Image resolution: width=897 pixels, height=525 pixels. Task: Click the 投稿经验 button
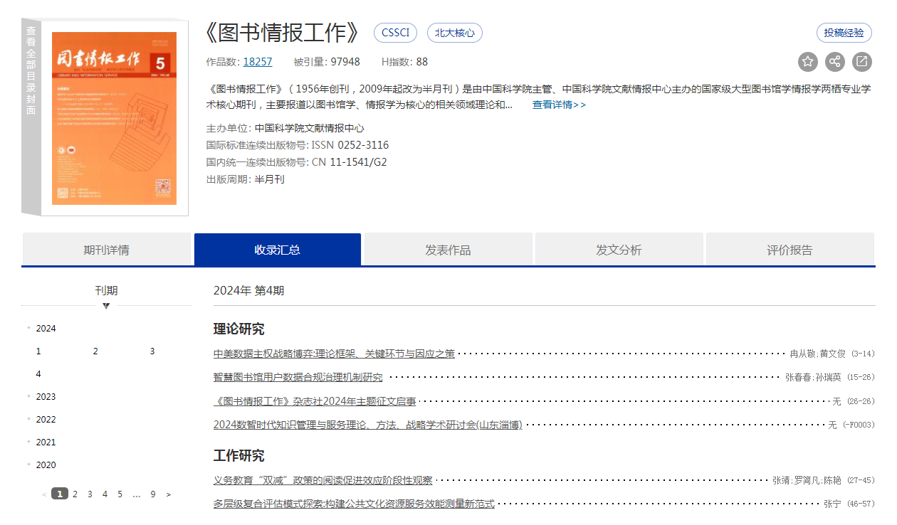coord(844,33)
